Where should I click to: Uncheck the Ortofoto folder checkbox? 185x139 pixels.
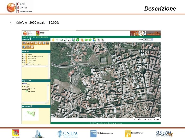pos(24,62)
